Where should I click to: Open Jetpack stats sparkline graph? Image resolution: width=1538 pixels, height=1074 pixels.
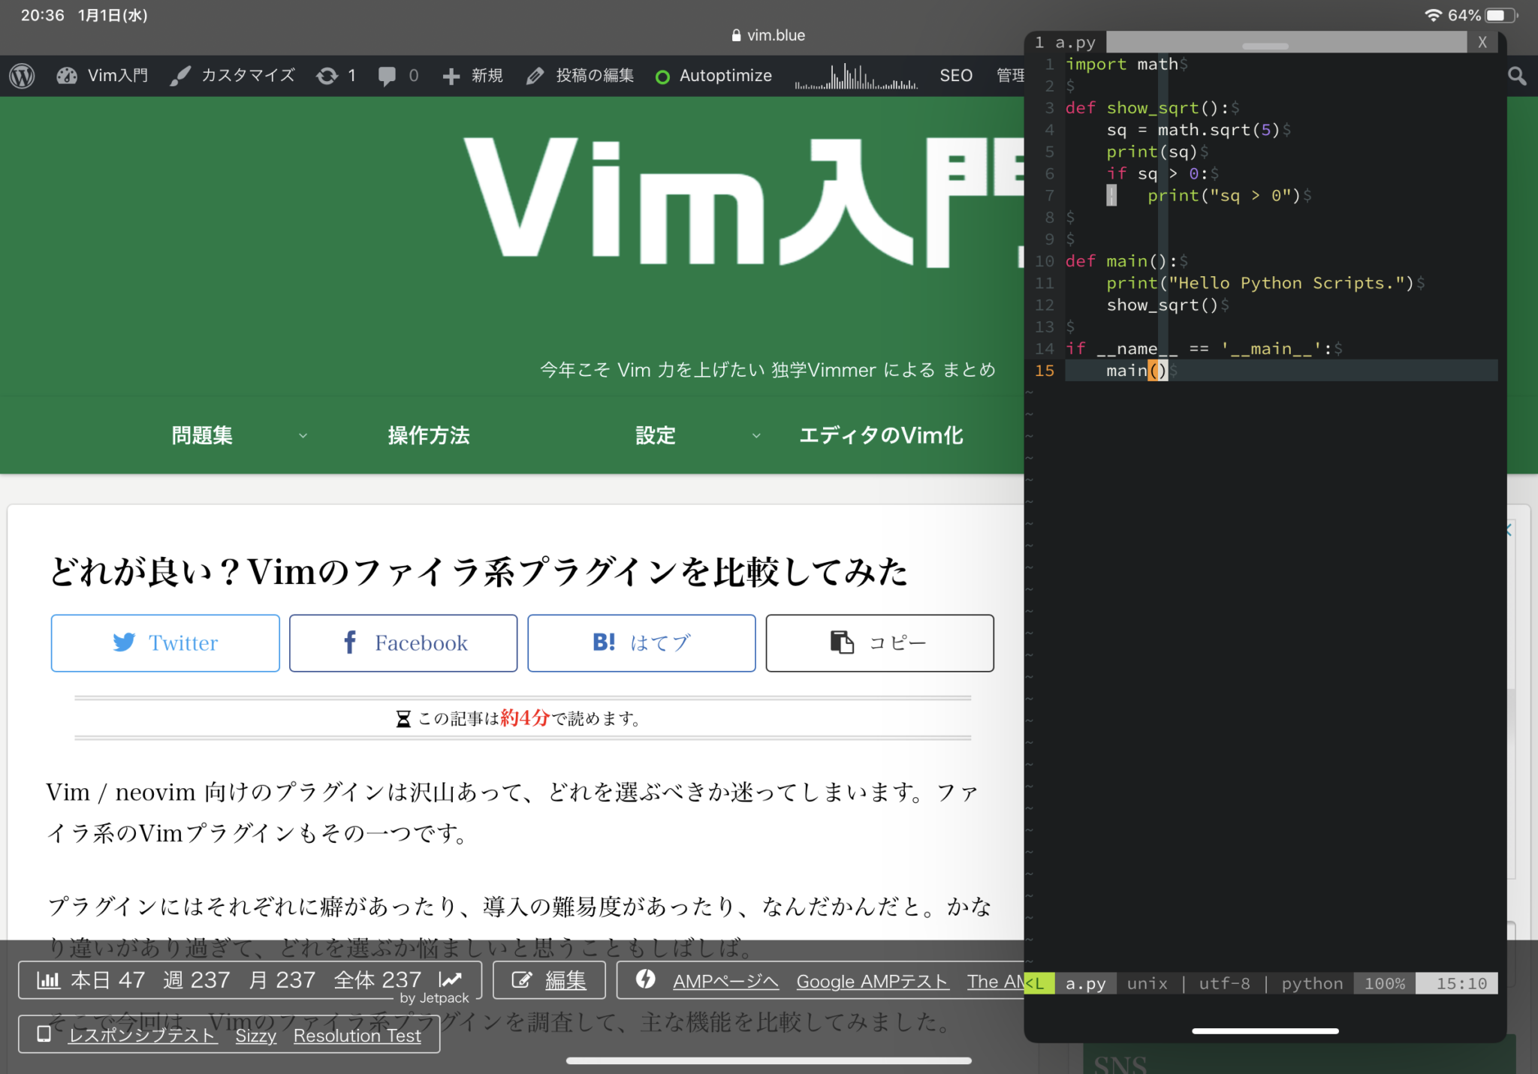point(856,75)
